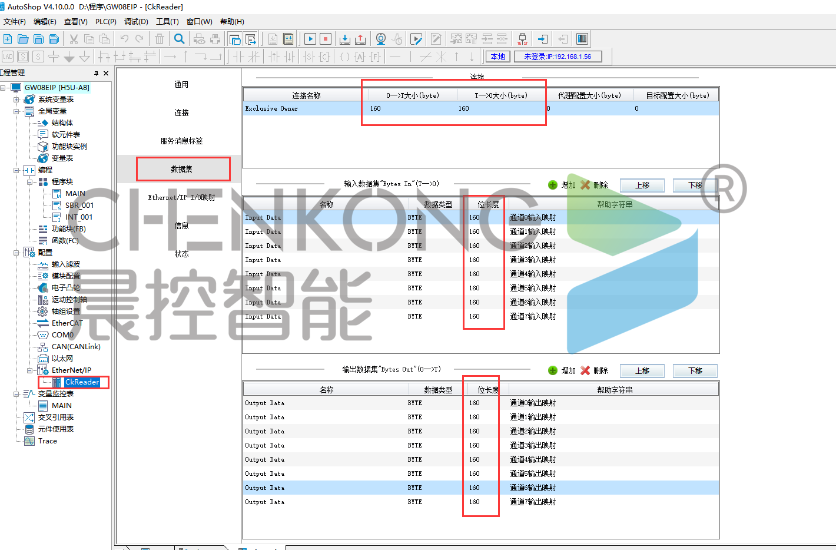Expand the 系统变量表 tree node
Image resolution: width=836 pixels, height=550 pixels.
(16, 100)
